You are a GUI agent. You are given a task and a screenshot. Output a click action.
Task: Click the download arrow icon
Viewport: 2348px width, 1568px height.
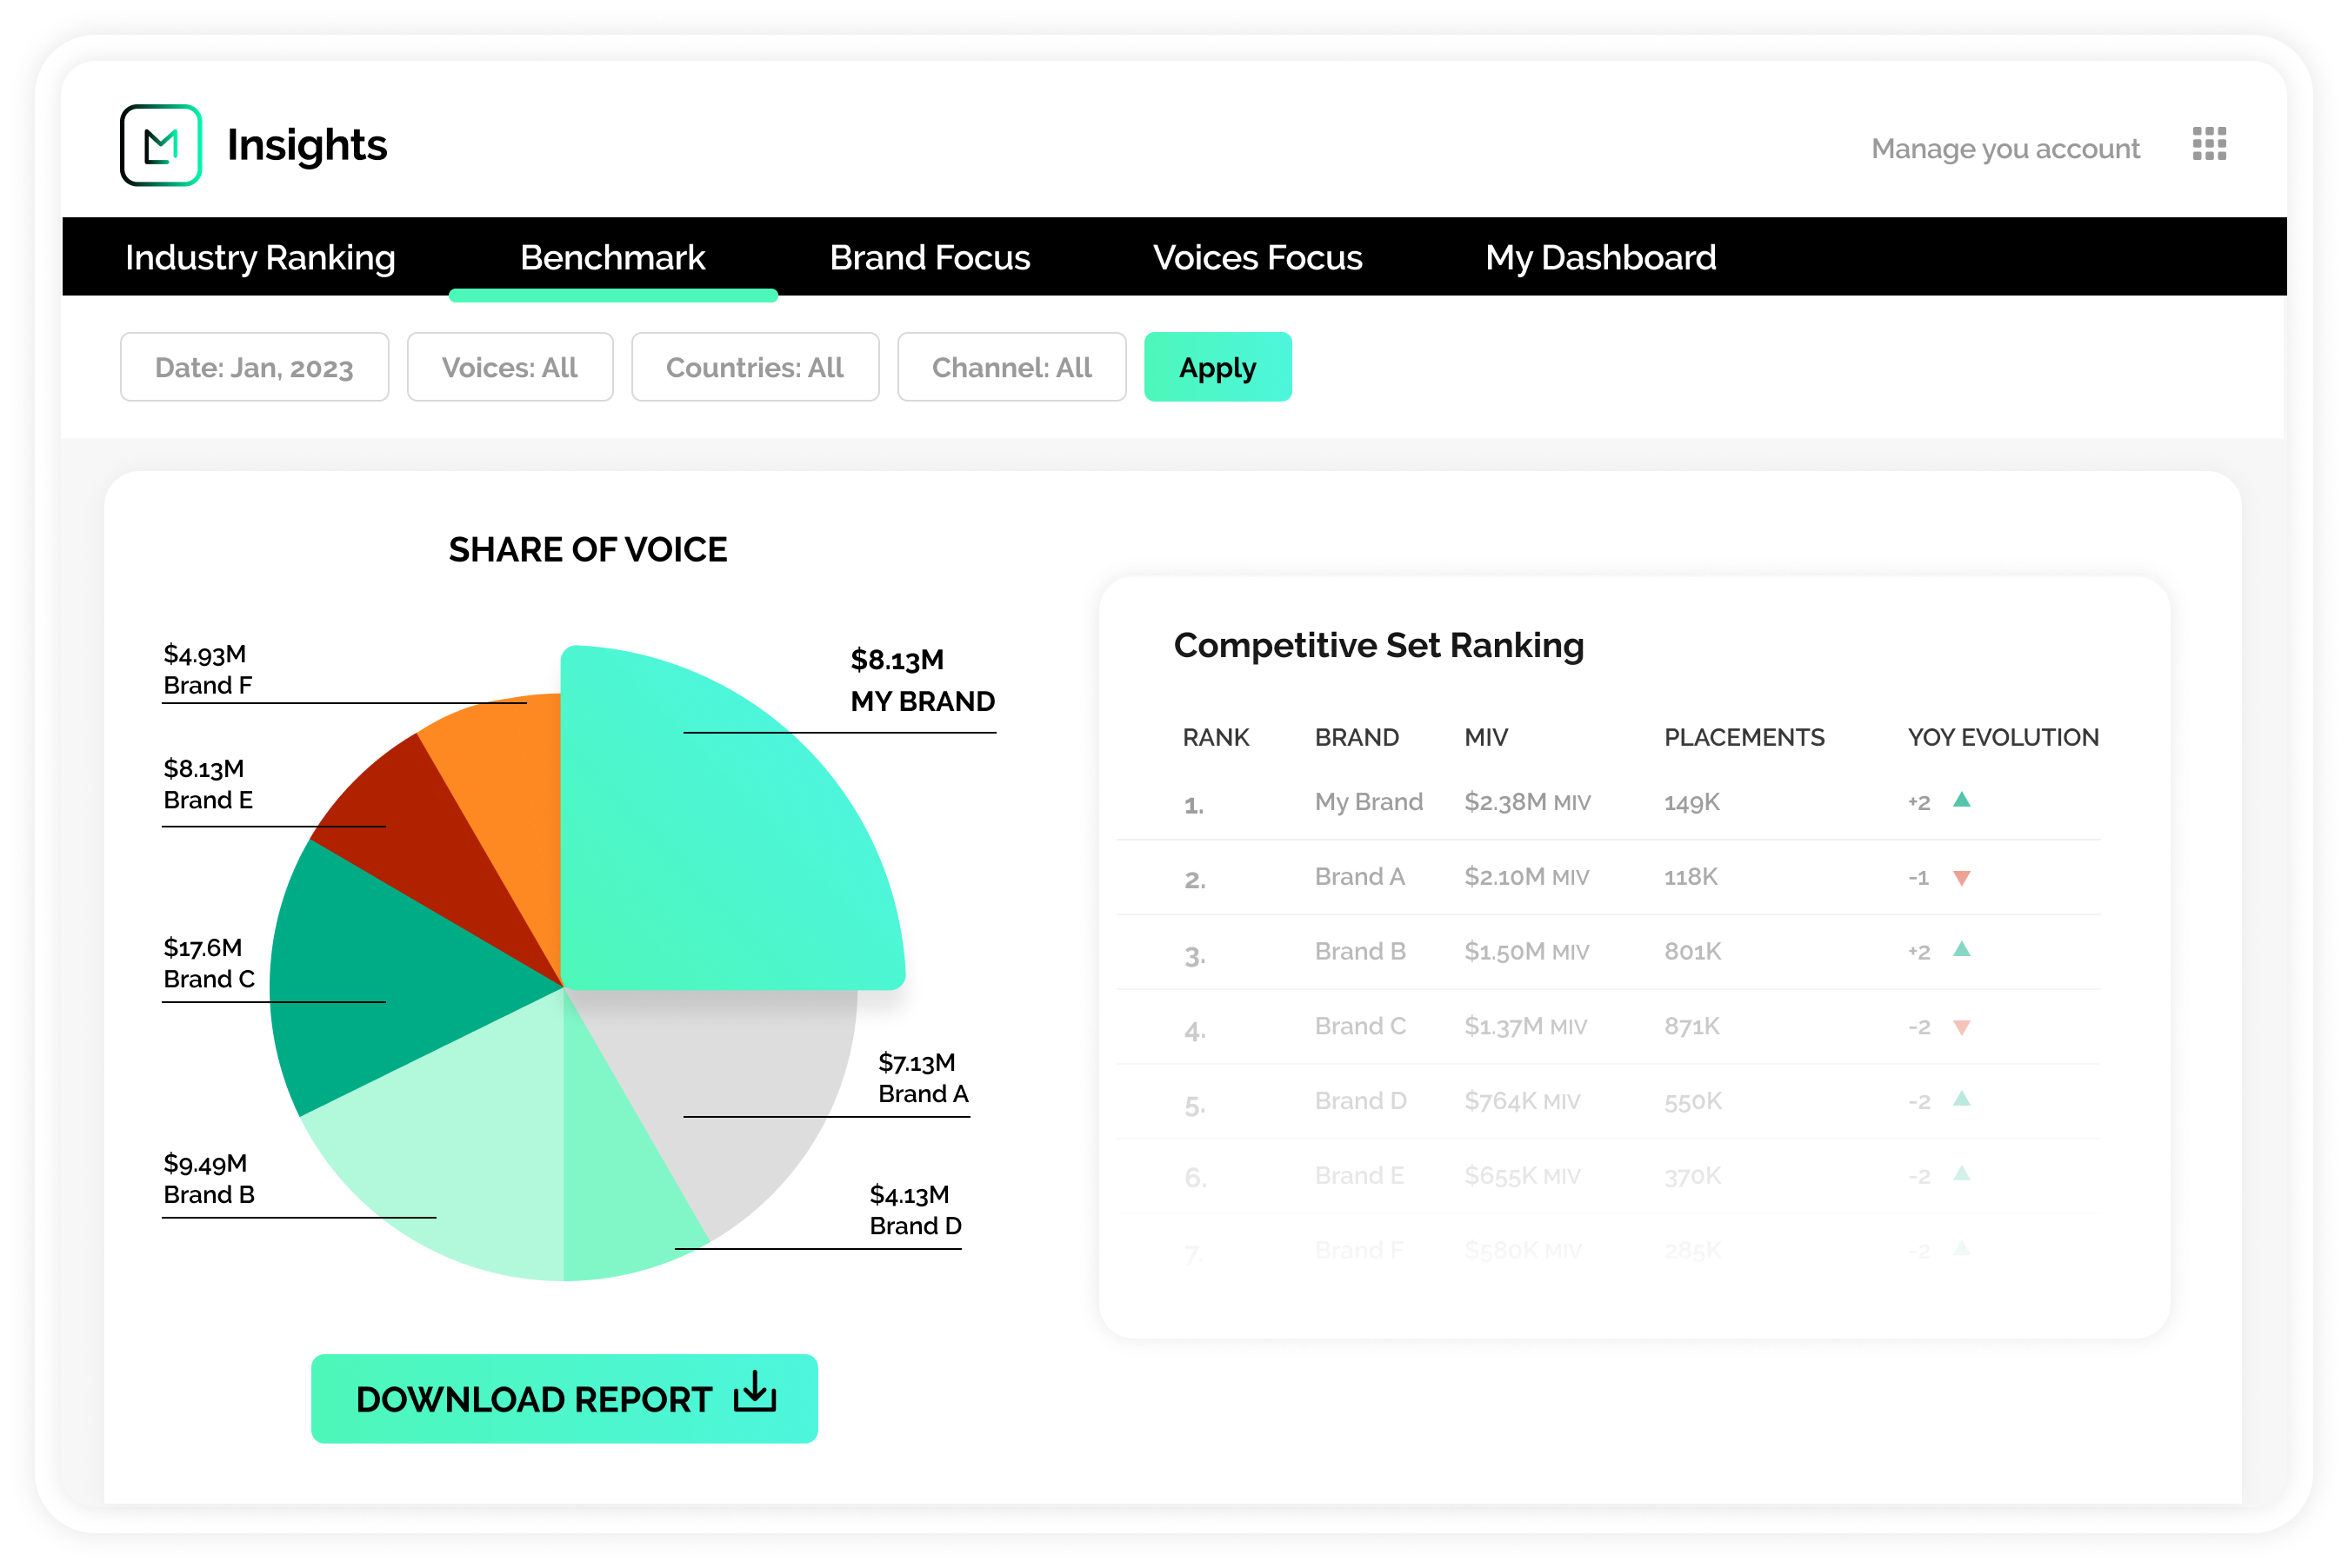click(x=754, y=1392)
